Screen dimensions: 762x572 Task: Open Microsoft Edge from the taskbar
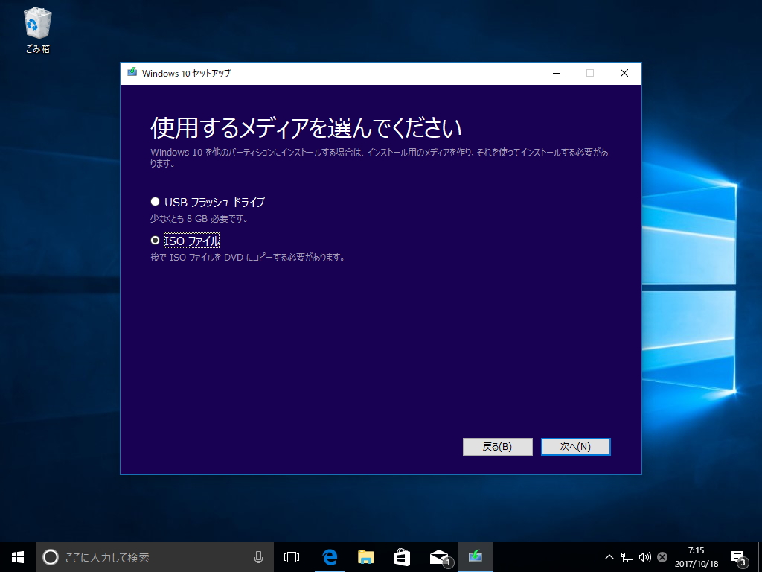click(x=328, y=556)
